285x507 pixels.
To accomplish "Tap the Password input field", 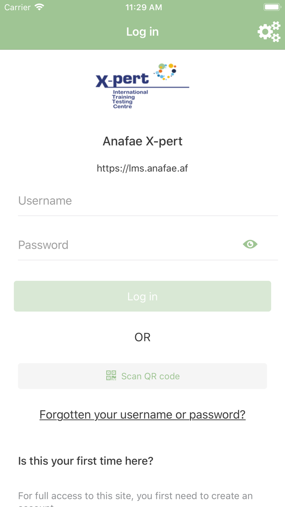I will click(x=122, y=245).
